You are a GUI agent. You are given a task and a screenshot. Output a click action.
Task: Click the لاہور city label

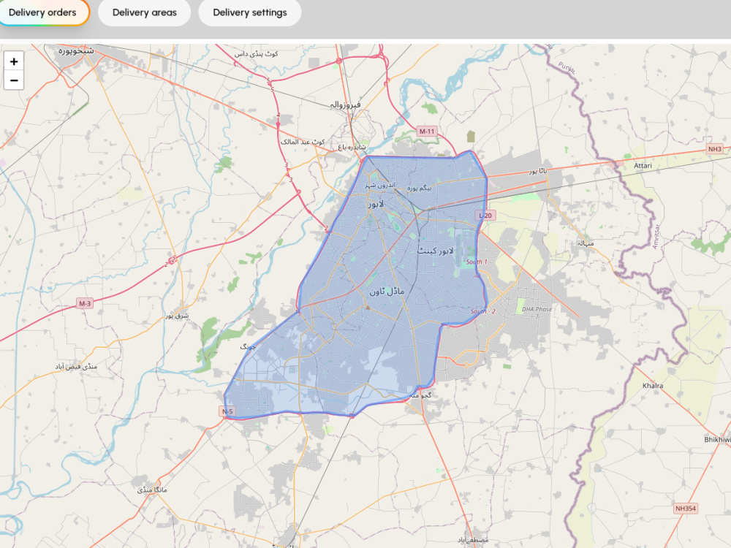376,204
